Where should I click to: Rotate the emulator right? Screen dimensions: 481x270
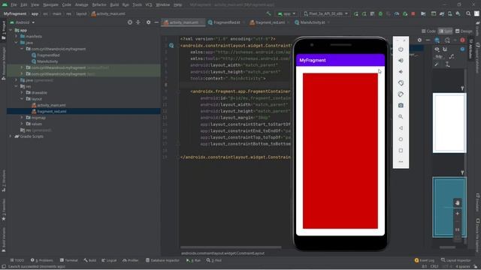point(401,94)
